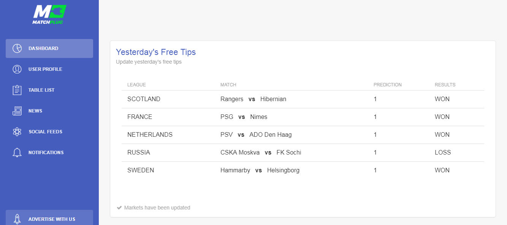
Task: Click the LOSS result for CSKA Moskva
Action: click(443, 153)
